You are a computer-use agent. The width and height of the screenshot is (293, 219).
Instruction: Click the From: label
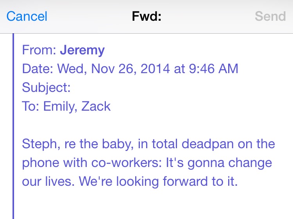tap(39, 50)
